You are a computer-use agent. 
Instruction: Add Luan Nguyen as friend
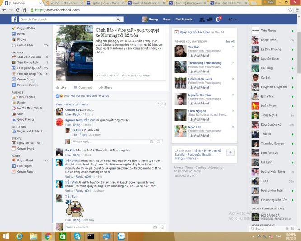(200, 120)
